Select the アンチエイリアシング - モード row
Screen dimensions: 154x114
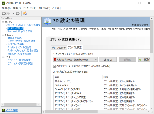(102, 105)
